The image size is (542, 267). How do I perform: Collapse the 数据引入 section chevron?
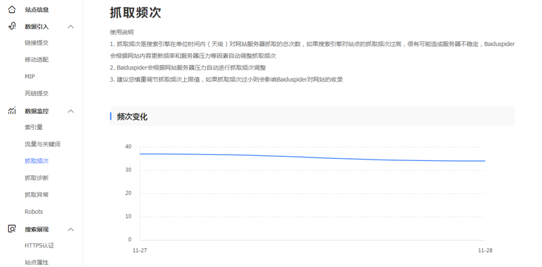tap(71, 26)
